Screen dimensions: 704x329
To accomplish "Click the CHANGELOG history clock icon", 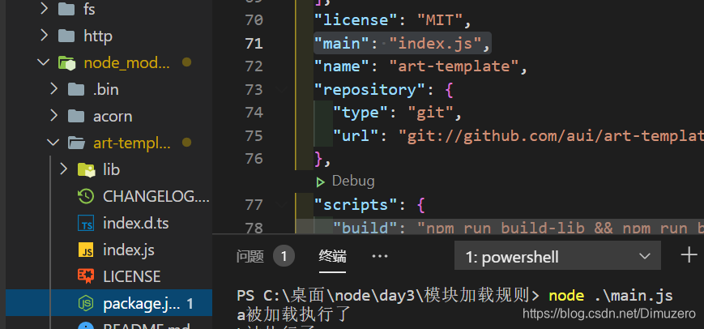I will (86, 196).
